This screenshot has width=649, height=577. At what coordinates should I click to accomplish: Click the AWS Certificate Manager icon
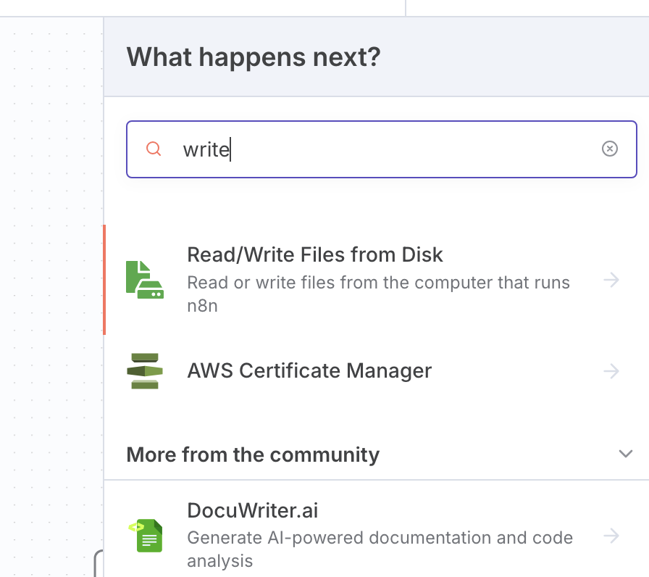coord(145,371)
